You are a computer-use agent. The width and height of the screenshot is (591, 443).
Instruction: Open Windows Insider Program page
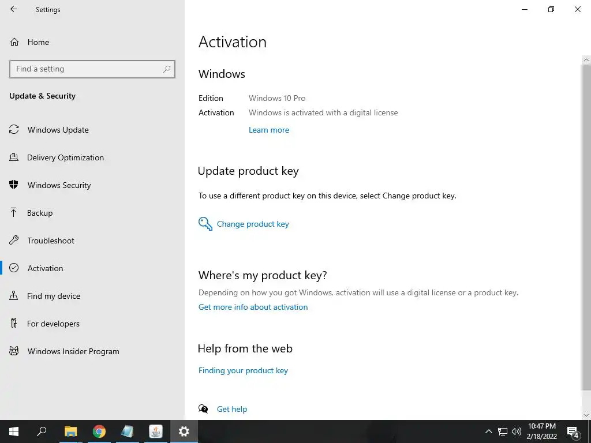[x=73, y=351]
